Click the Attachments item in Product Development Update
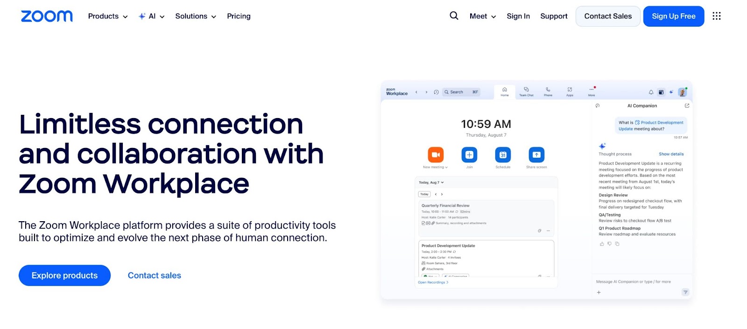The image size is (747, 329). [433, 269]
